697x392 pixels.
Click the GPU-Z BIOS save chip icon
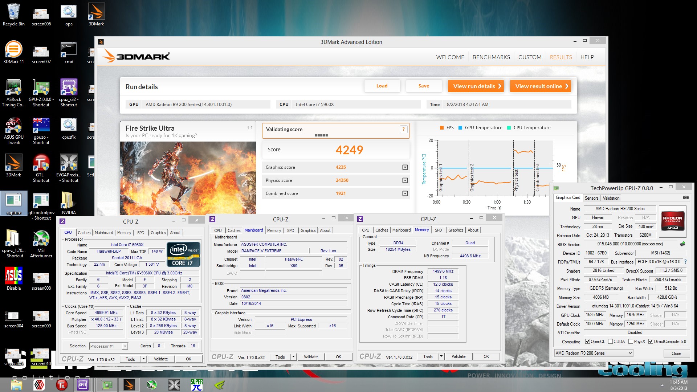tap(682, 244)
